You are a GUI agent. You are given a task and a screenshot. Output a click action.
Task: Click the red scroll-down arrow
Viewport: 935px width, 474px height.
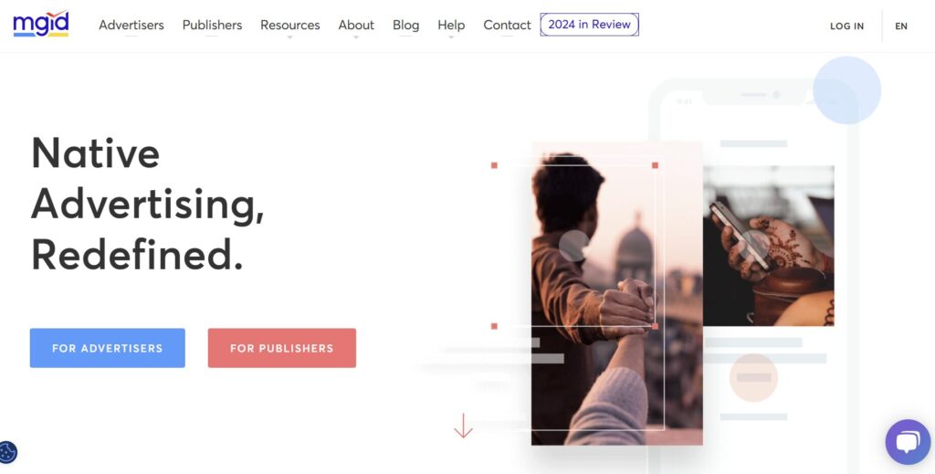pyautogui.click(x=463, y=426)
